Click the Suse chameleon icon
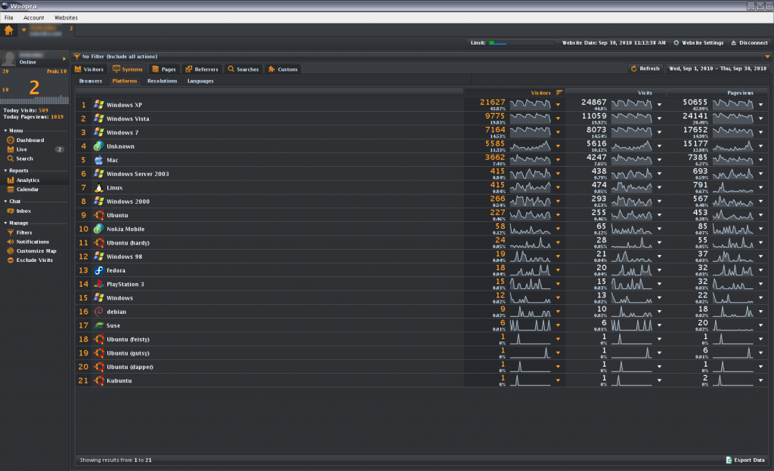 click(x=99, y=325)
